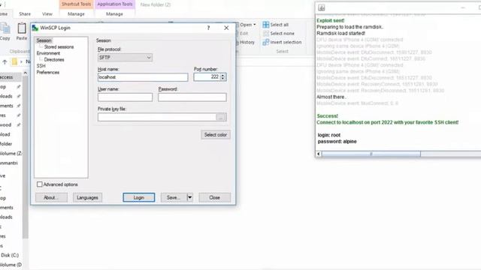The width and height of the screenshot is (481, 270).
Task: Click the Select color button
Action: [216, 135]
